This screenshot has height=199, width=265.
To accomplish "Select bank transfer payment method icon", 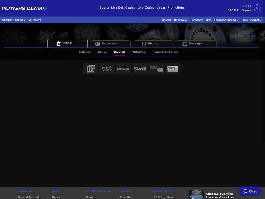I will click(91, 69).
